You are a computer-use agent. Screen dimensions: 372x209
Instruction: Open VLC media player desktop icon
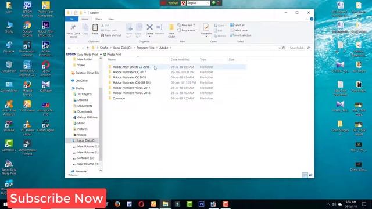[x=27, y=128]
